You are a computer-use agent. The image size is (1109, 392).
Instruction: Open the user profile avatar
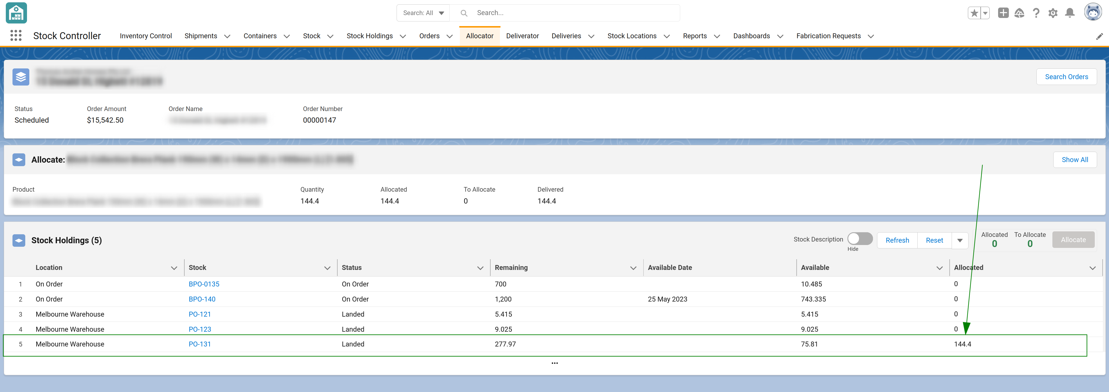point(1093,12)
